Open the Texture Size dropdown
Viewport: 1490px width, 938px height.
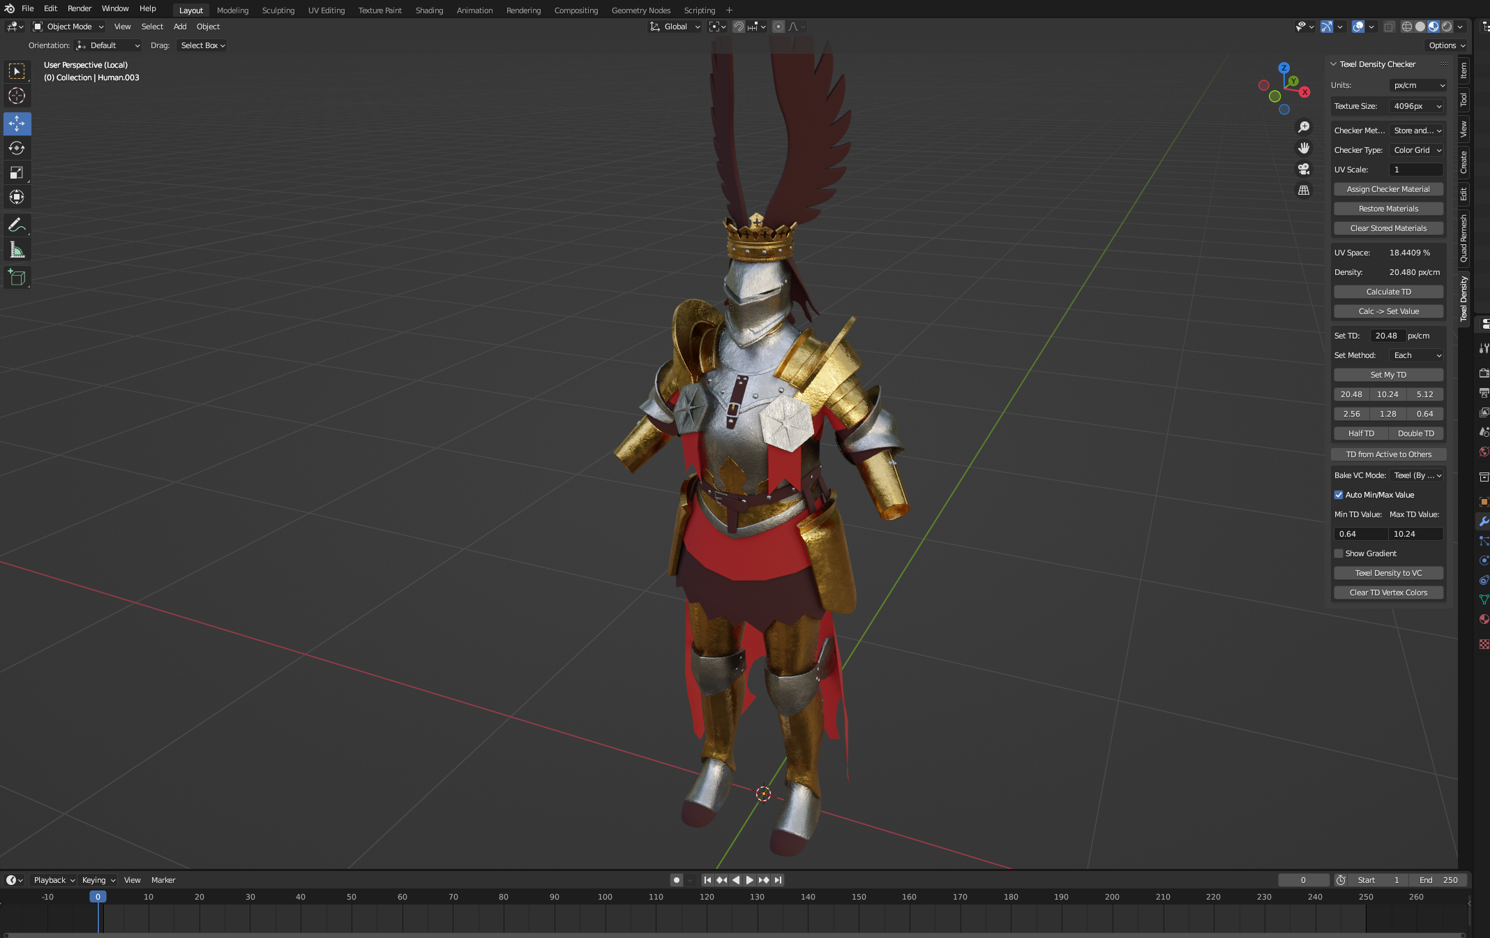click(x=1417, y=106)
